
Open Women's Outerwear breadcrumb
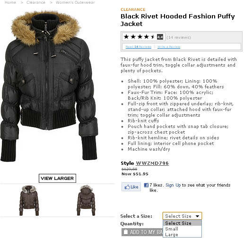click(75, 2)
